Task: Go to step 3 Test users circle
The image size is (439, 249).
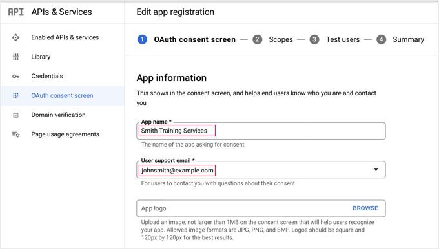Action: click(314, 39)
